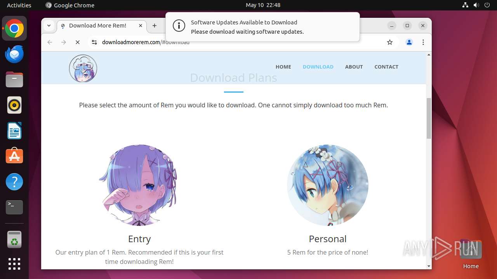Open Google Chrome from the dock
Screen dimensions: 497x279
[x=14, y=29]
